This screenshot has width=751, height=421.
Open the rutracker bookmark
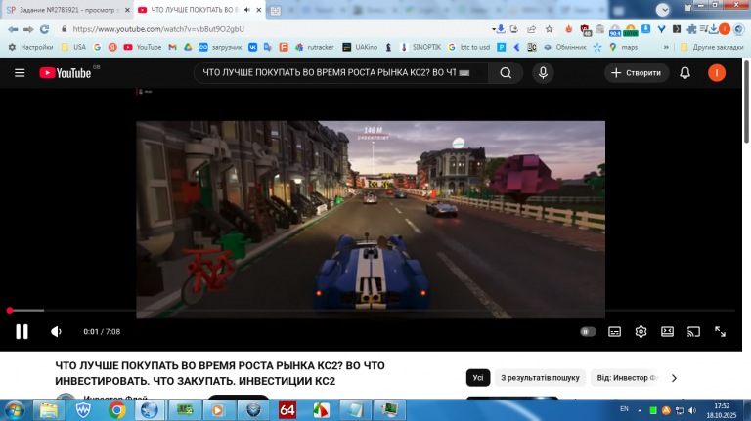pyautogui.click(x=314, y=47)
